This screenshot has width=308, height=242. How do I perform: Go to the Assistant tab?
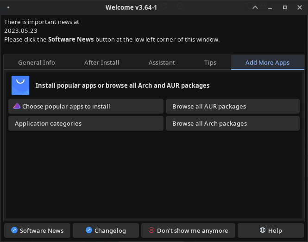coord(162,63)
